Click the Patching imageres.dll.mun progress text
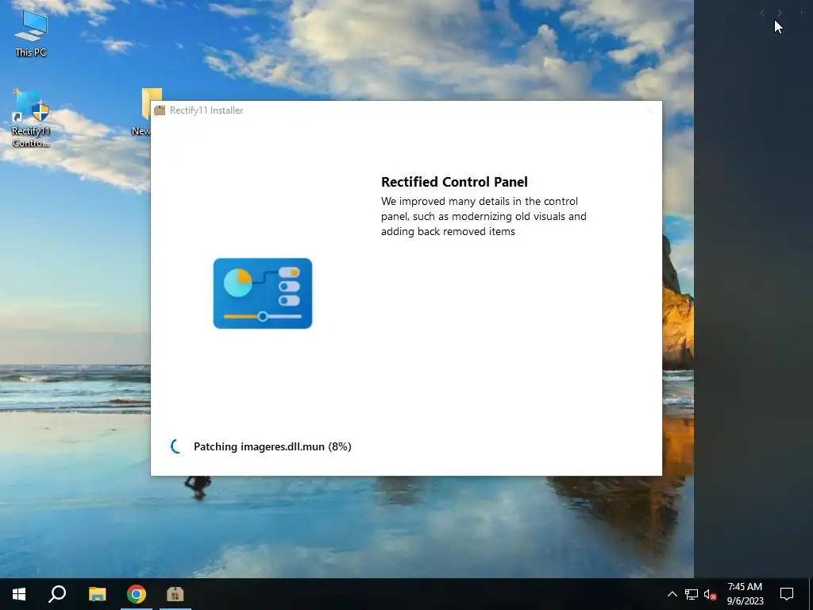The height and width of the screenshot is (610, 813). pyautogui.click(x=273, y=446)
